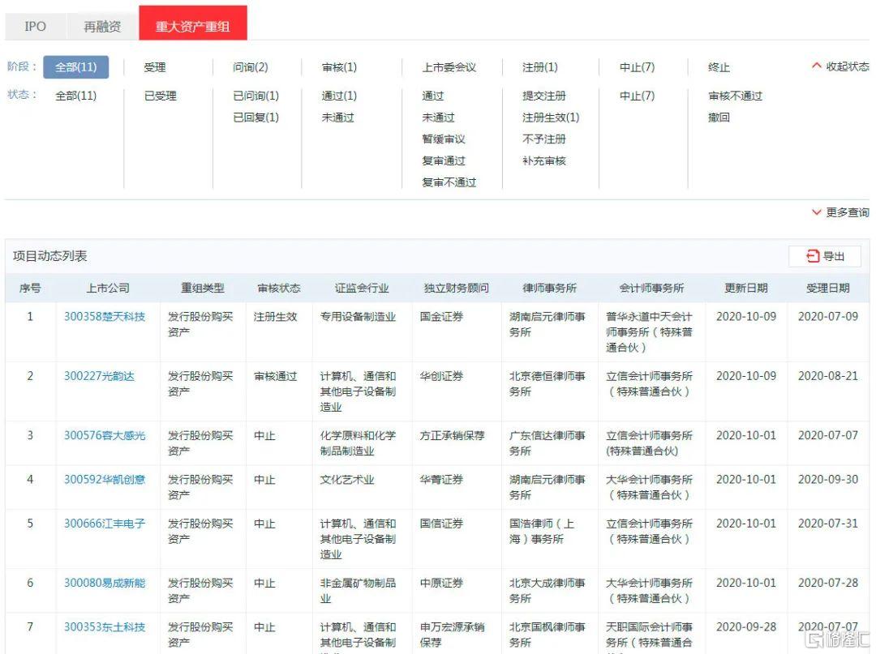Open company 300080易成新能
This screenshot has height=654, width=876.
point(105,583)
